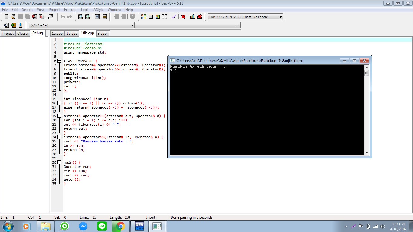The width and height of the screenshot is (413, 232).
Task: Show hidden tray icons arrow
Action: point(346,227)
